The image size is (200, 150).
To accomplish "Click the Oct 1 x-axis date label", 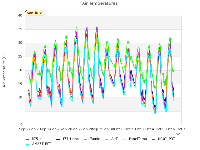I will (x=118, y=129).
